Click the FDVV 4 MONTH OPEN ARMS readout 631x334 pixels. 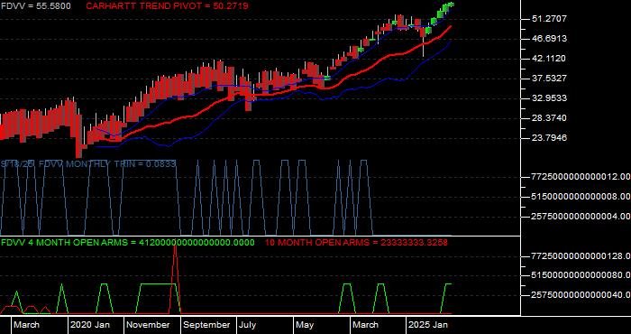pyautogui.click(x=128, y=243)
